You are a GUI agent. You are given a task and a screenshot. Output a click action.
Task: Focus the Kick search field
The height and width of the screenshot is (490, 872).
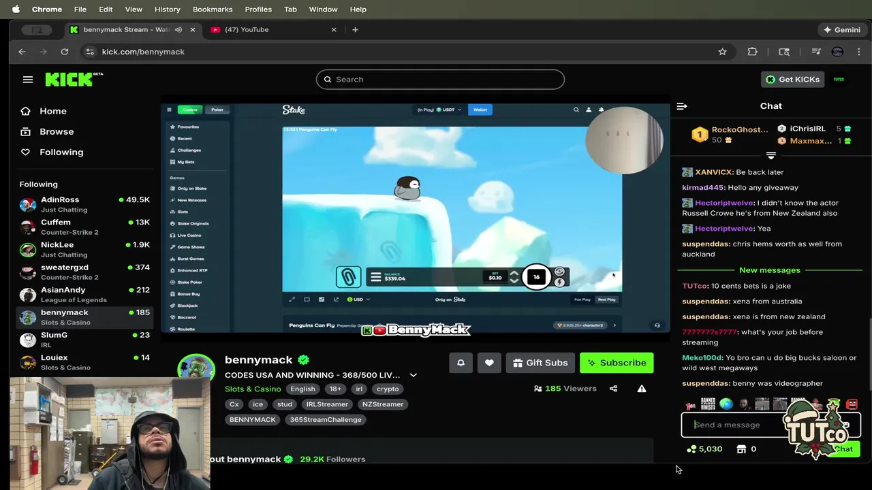(x=440, y=80)
